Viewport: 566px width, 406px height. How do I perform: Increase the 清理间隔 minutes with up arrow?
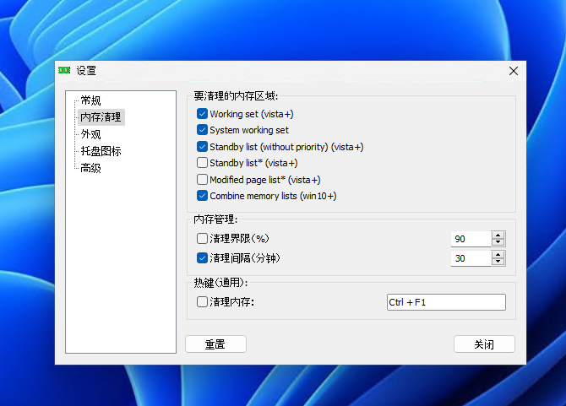click(498, 255)
